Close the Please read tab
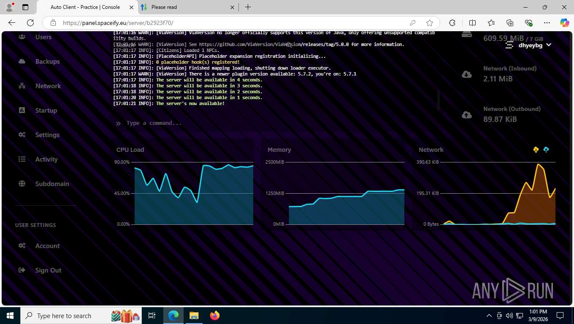574x324 pixels. tap(232, 7)
